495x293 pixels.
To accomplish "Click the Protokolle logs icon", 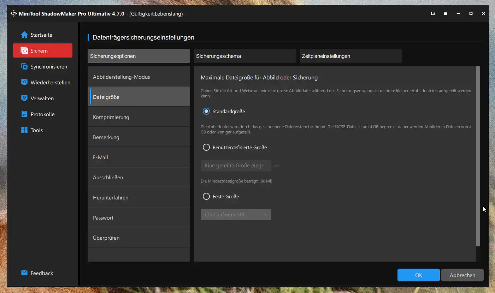I will [x=24, y=114].
